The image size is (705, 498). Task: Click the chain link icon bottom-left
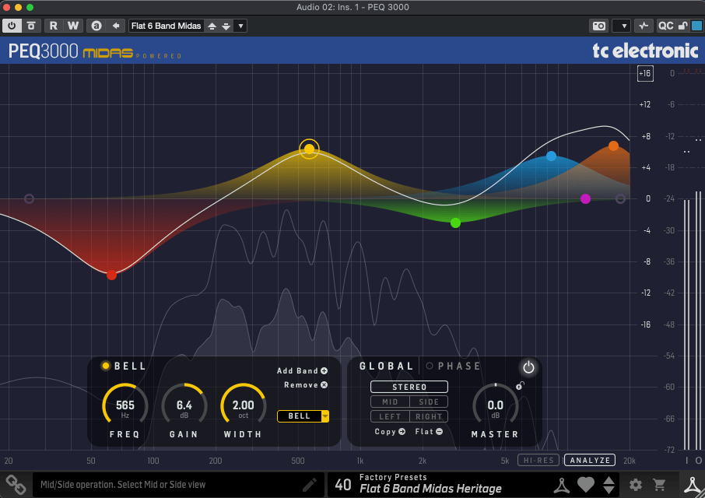(x=14, y=484)
